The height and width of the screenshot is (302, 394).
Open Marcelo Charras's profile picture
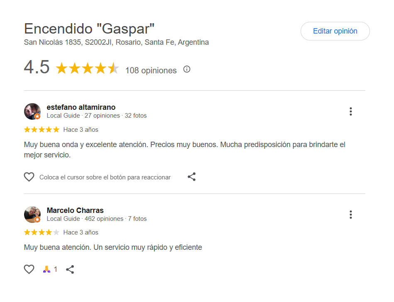tap(32, 215)
